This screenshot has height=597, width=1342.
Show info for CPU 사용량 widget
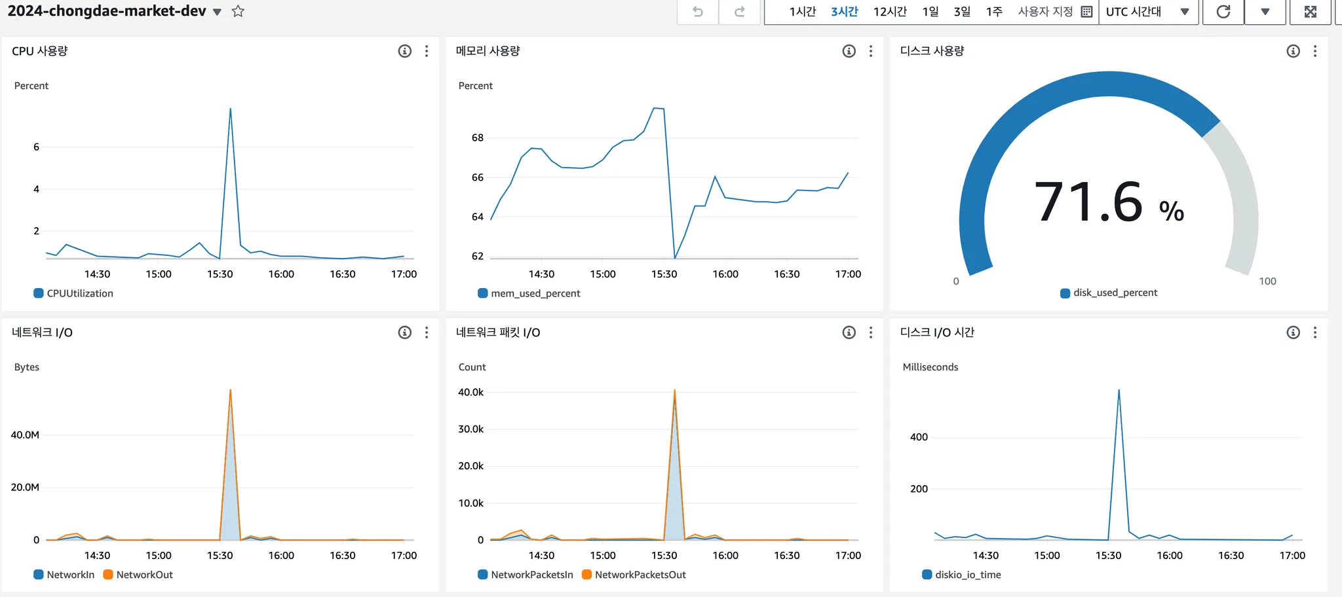405,51
